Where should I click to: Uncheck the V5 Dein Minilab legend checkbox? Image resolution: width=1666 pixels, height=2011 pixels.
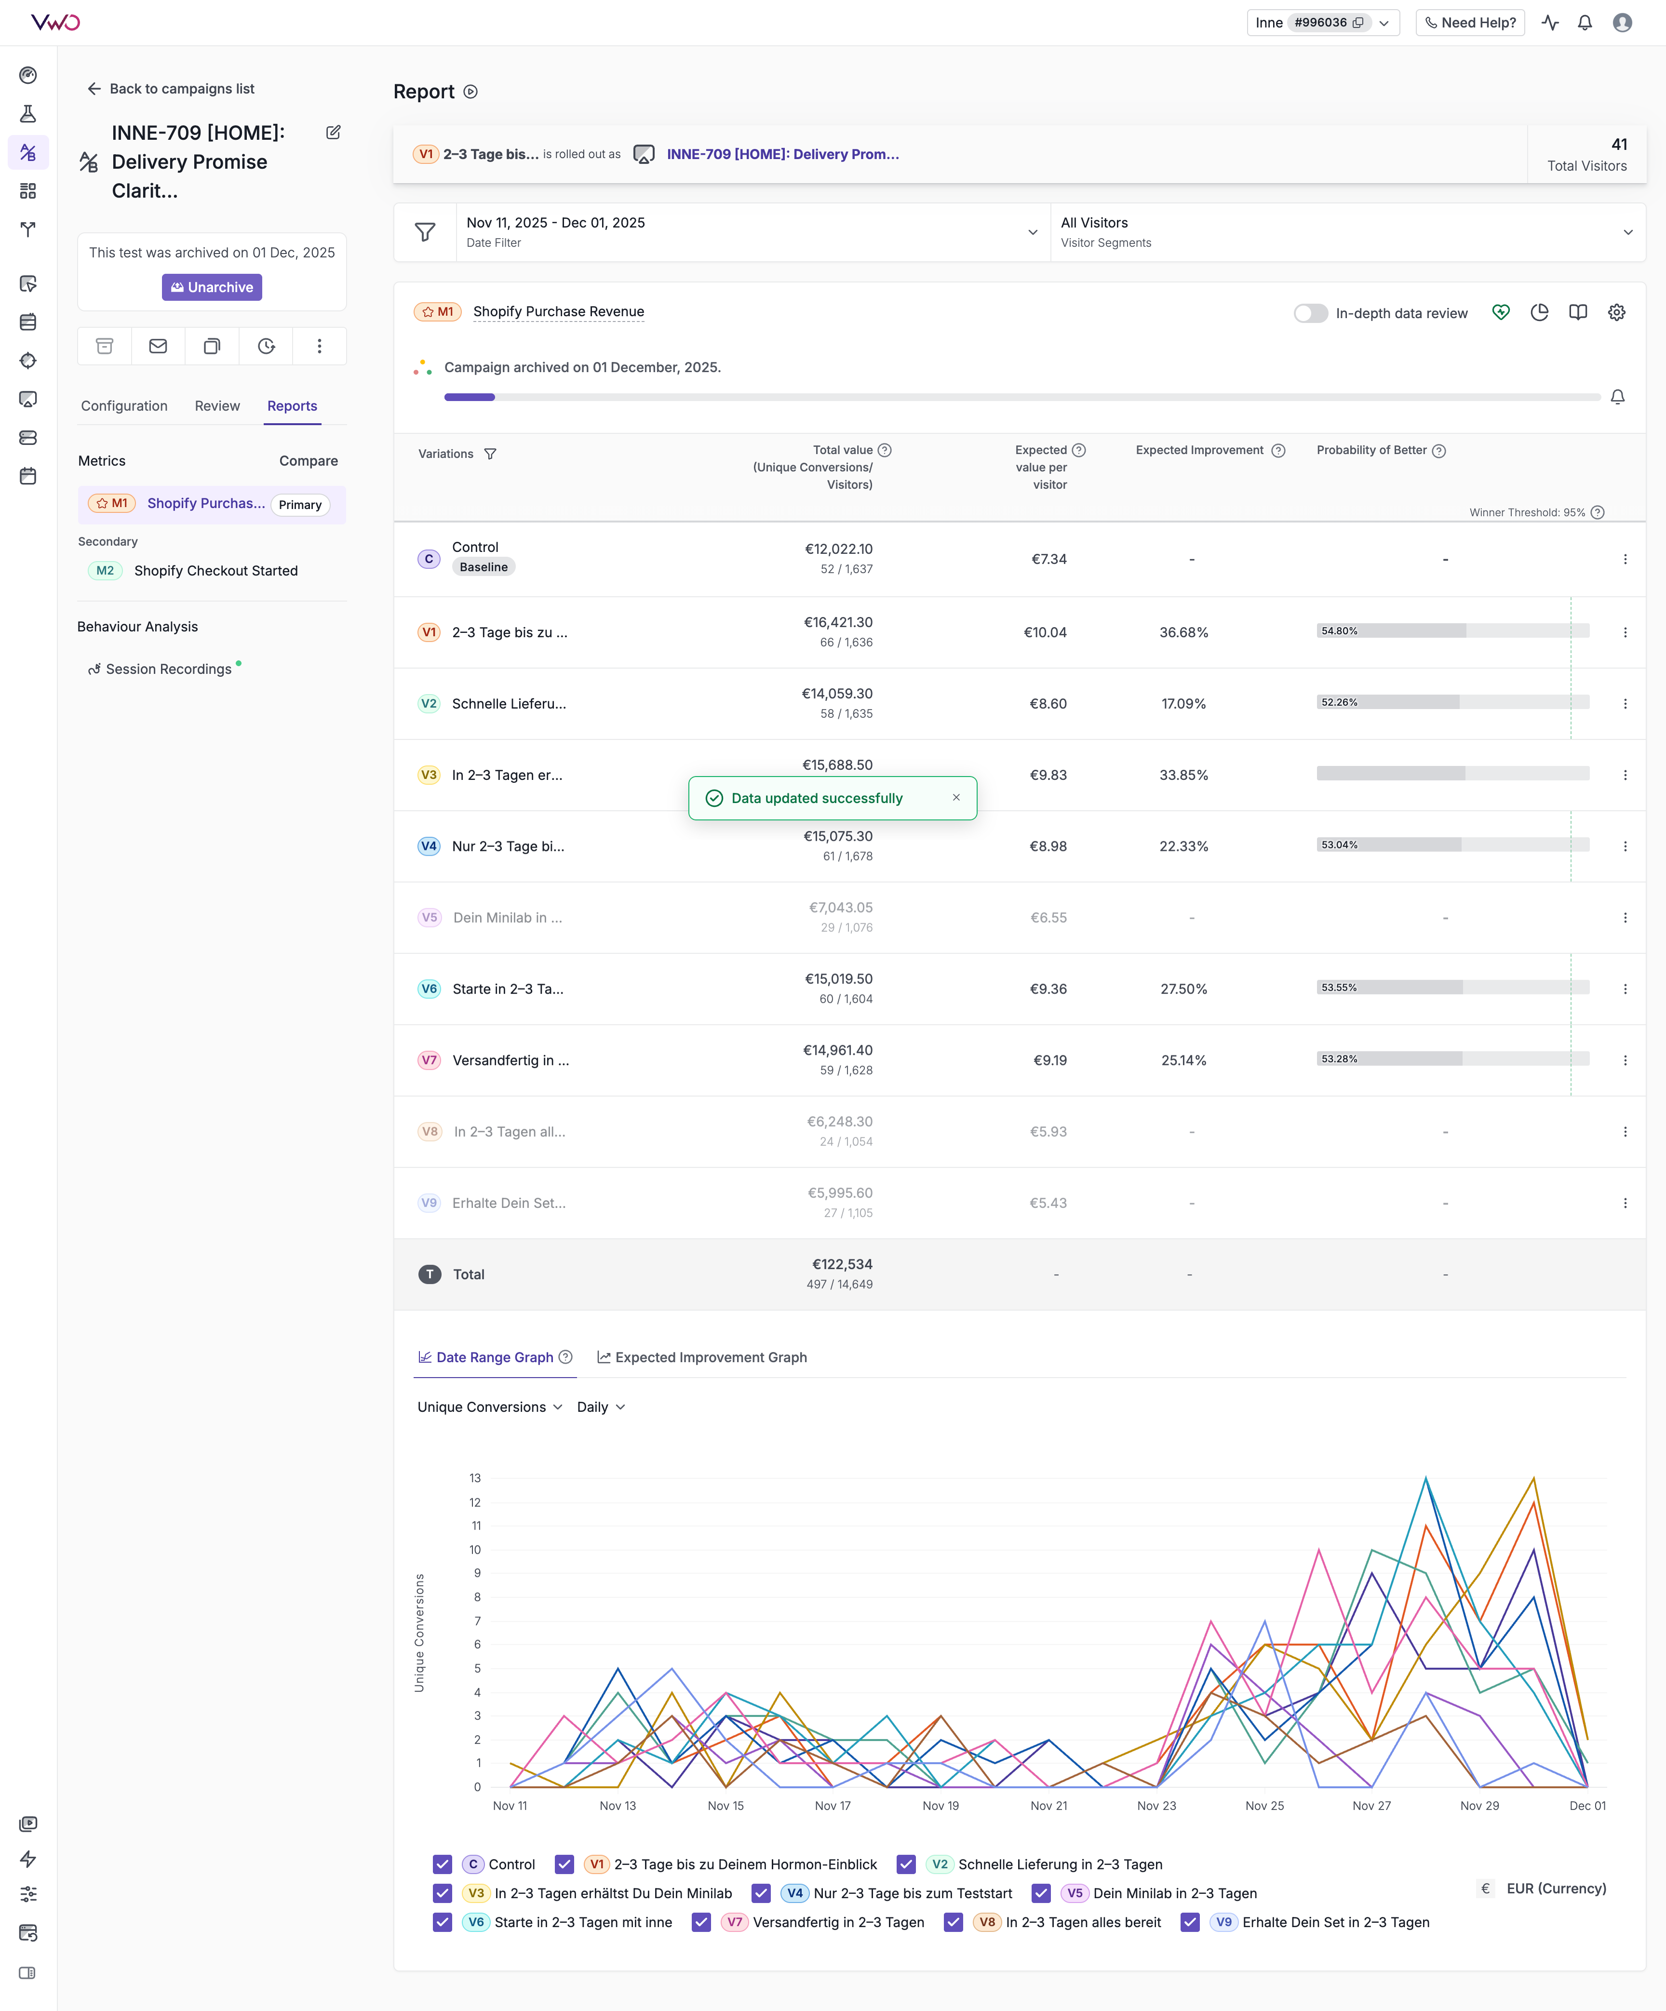point(1041,1893)
